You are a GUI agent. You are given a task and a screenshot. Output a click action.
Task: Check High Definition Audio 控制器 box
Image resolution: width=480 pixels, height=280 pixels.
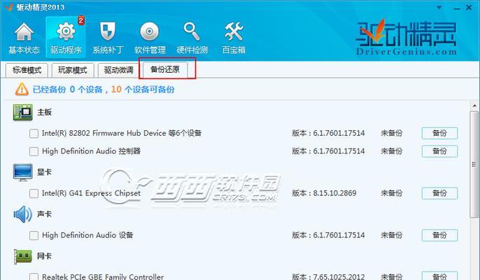tap(34, 151)
